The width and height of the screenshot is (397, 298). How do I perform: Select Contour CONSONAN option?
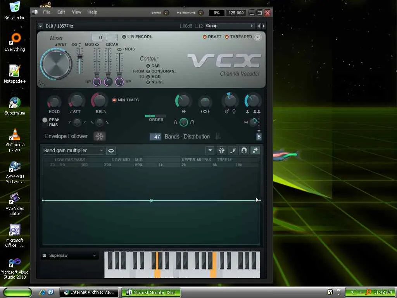(x=161, y=71)
